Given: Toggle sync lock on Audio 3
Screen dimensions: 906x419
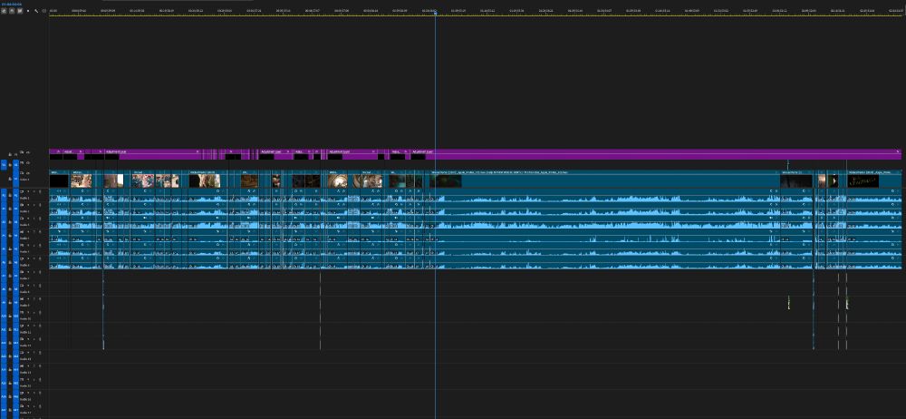Looking at the screenshot, I should click(22, 219).
